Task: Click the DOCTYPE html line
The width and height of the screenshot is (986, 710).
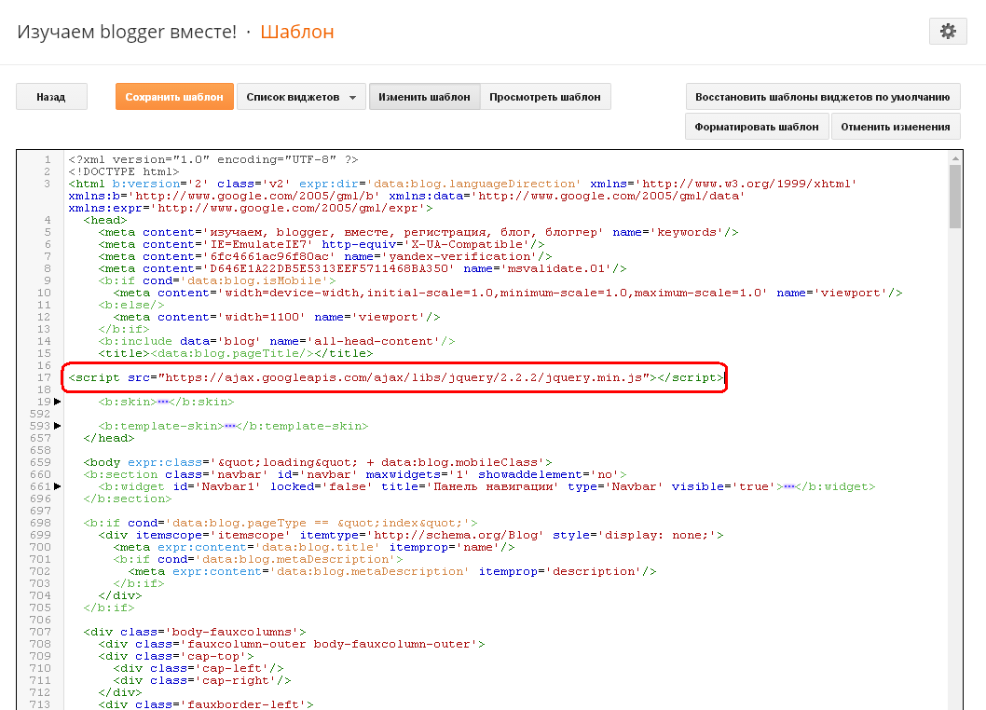Action: click(124, 171)
